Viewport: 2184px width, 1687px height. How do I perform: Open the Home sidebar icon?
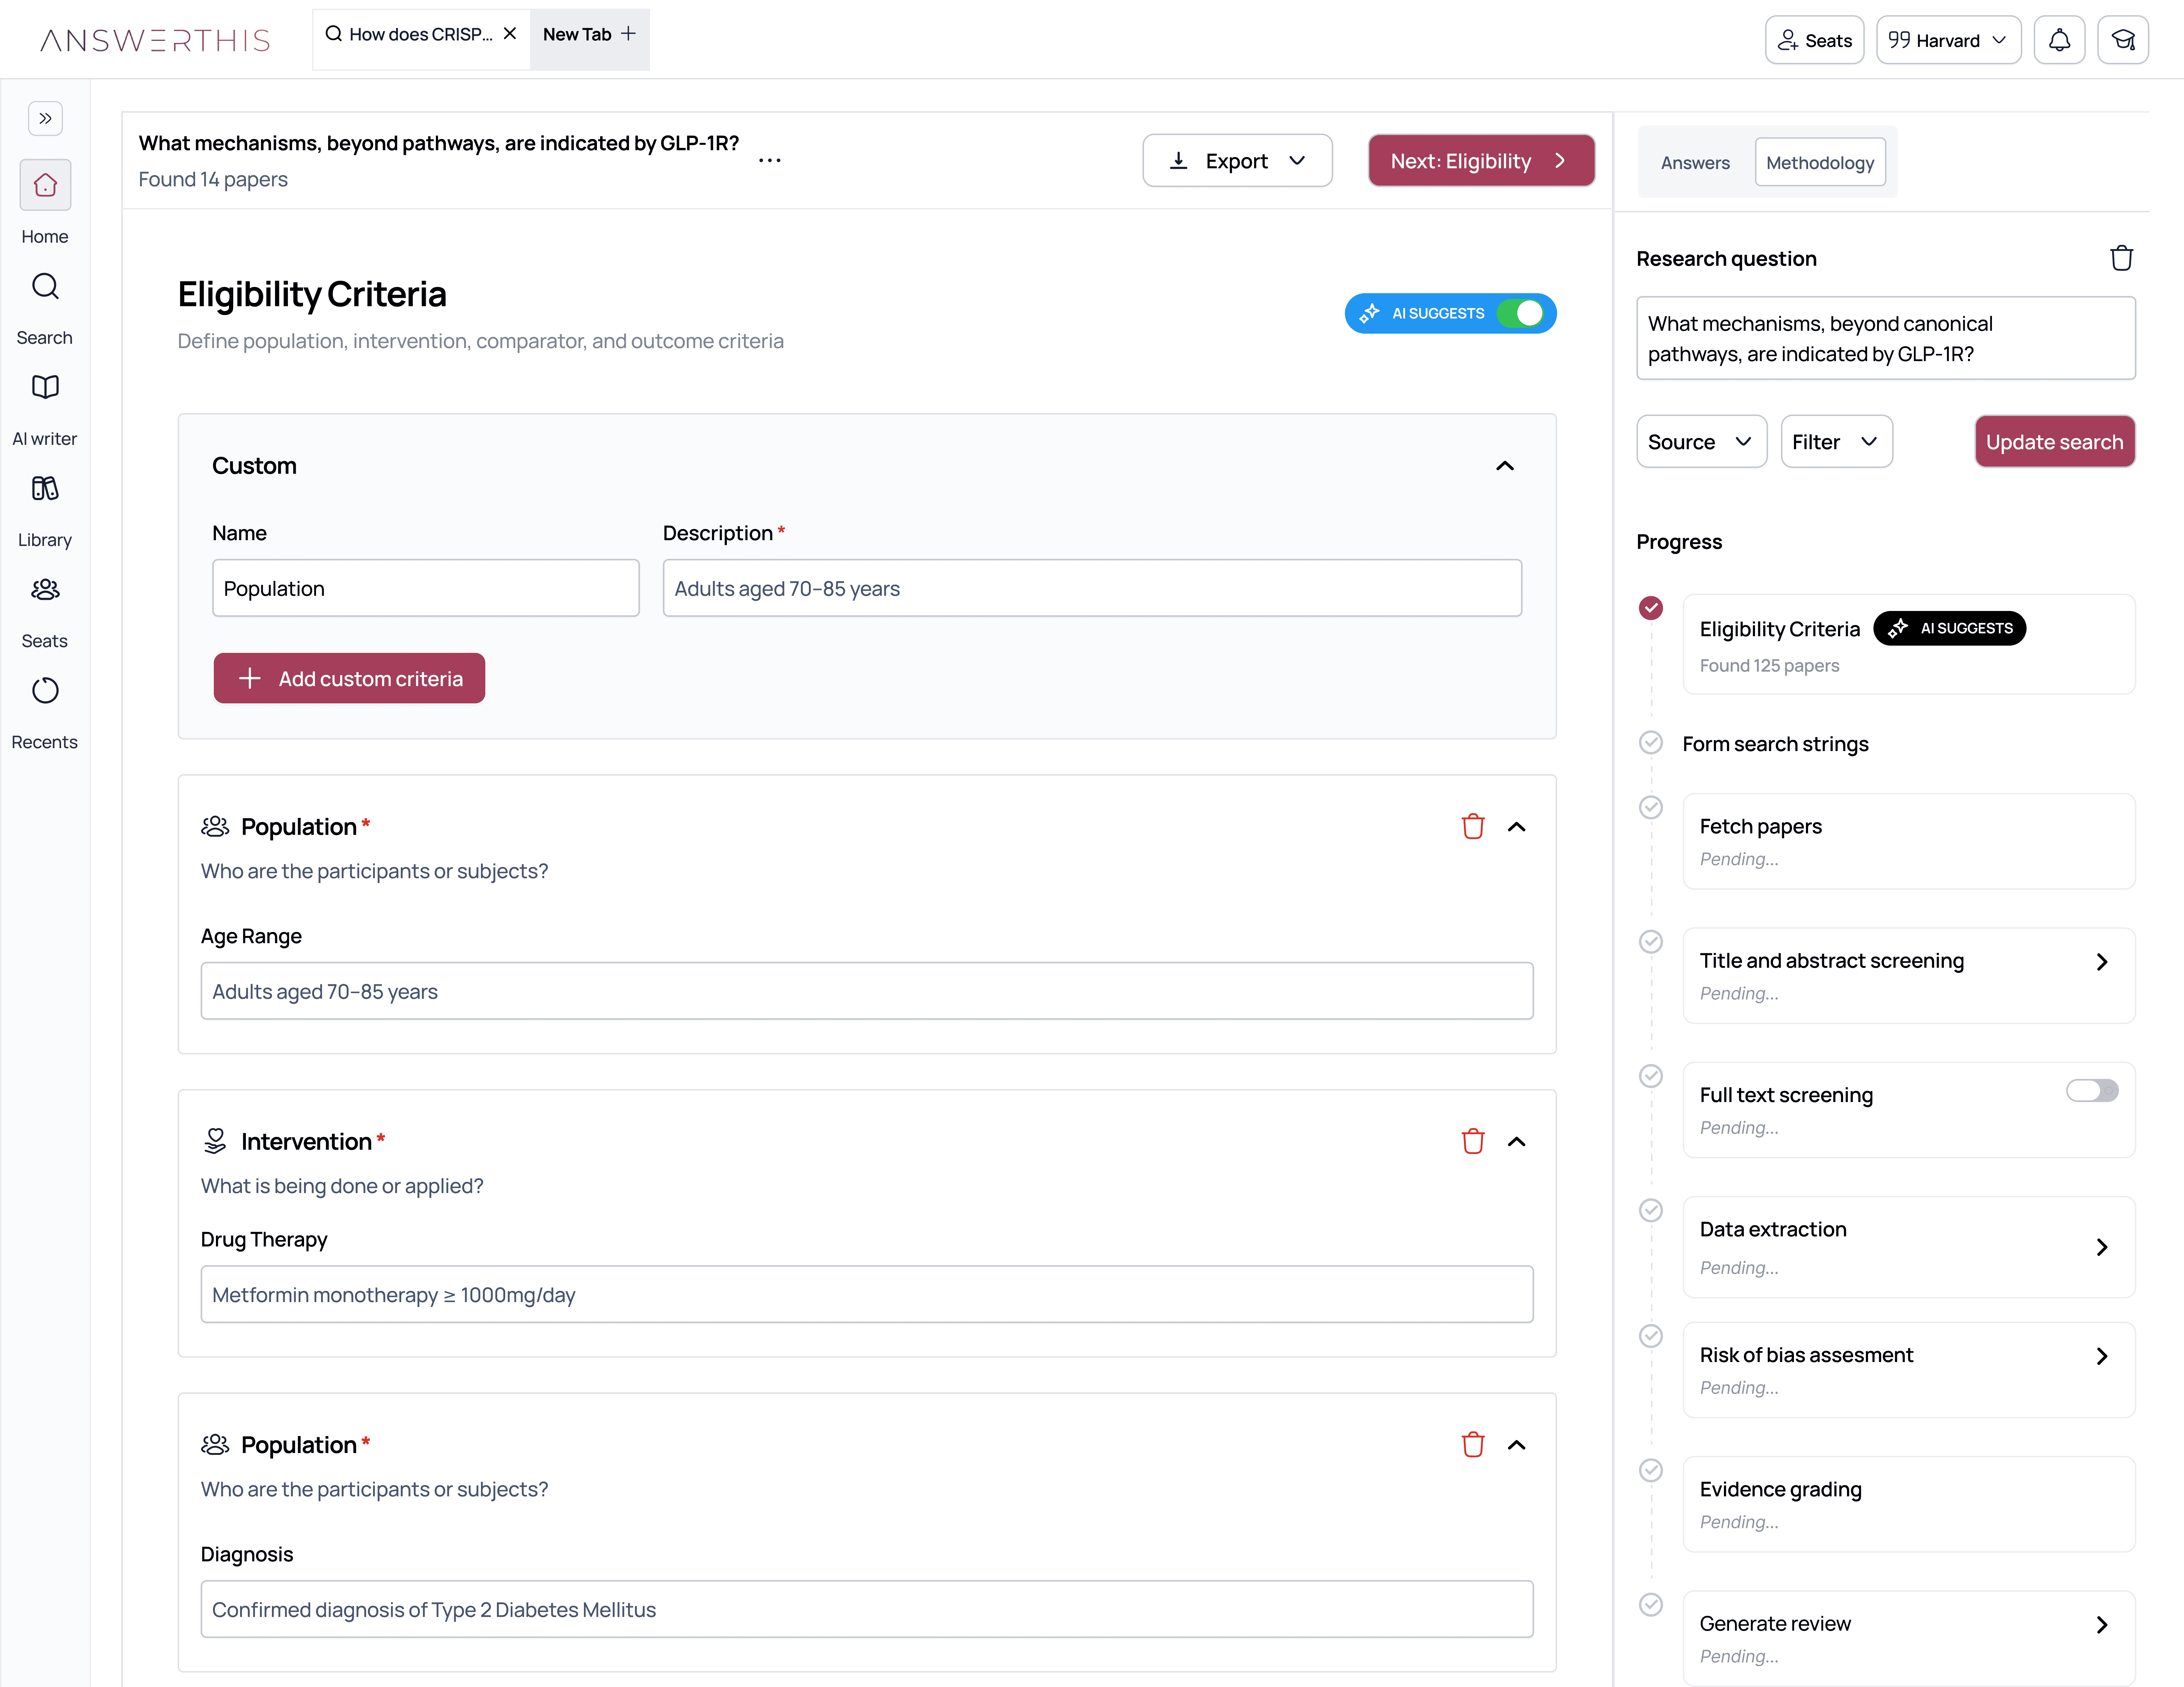45,185
